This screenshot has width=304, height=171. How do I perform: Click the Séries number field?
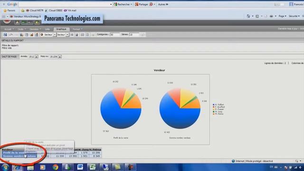coord(134,35)
